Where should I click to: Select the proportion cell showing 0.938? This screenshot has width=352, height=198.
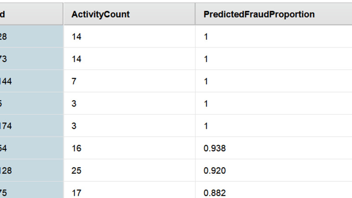click(x=274, y=148)
